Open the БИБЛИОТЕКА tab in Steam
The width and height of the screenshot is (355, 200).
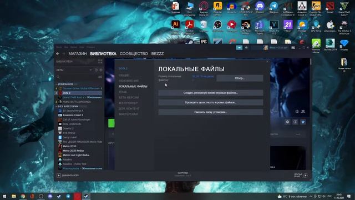103,54
